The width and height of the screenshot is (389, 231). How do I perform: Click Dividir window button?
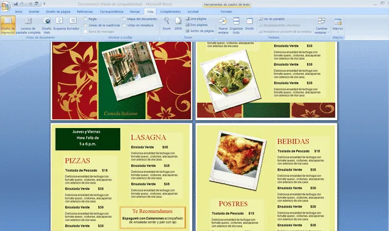[x=250, y=24]
